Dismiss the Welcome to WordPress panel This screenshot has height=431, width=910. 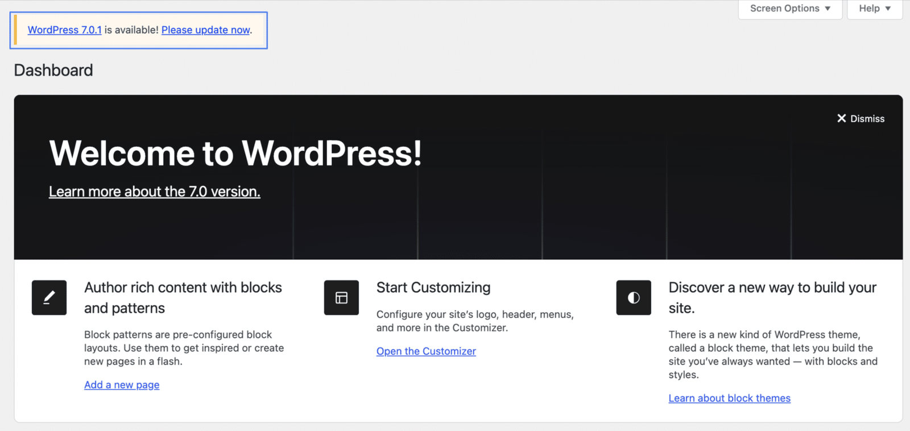coord(861,118)
